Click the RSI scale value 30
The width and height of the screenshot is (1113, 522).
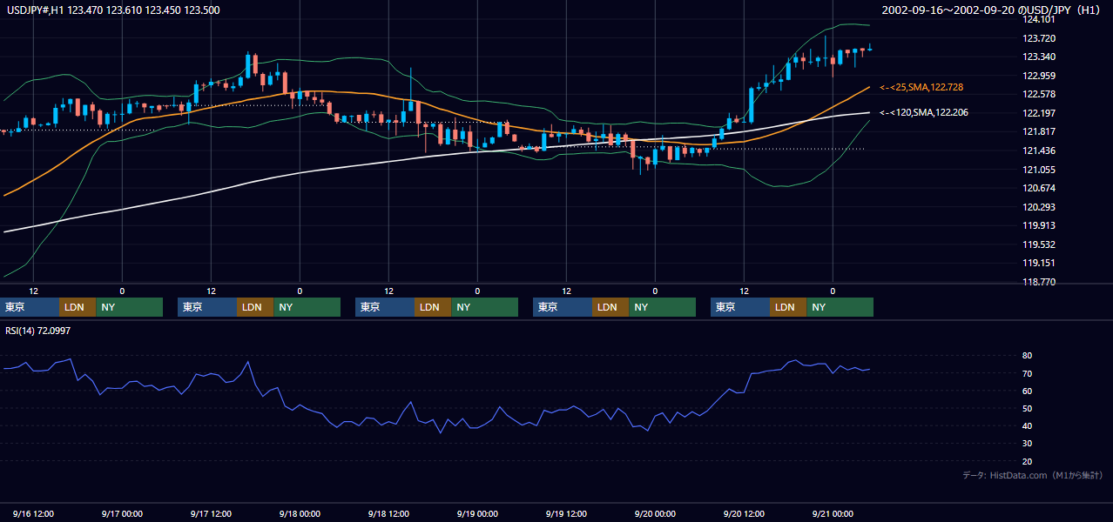[x=1028, y=443]
